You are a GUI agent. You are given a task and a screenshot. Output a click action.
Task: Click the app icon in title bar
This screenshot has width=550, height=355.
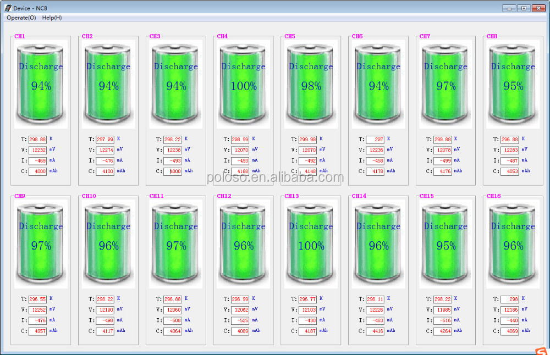coord(8,8)
